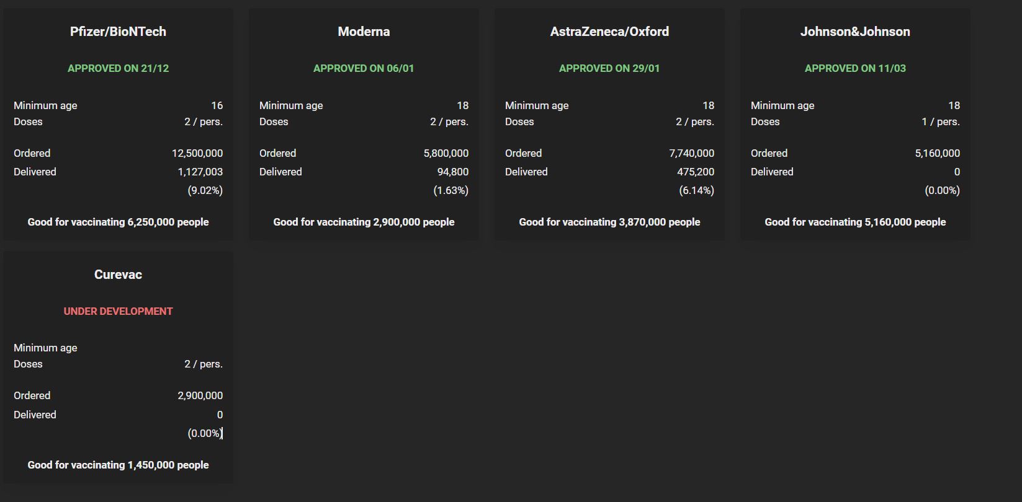Viewport: 1022px width, 502px height.
Task: Click the (9.02%) delivery percentage
Action: [205, 190]
